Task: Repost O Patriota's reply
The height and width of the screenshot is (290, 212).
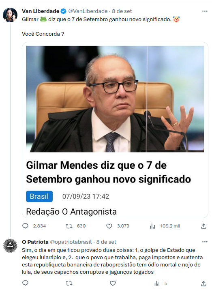Action: [x=69, y=283]
